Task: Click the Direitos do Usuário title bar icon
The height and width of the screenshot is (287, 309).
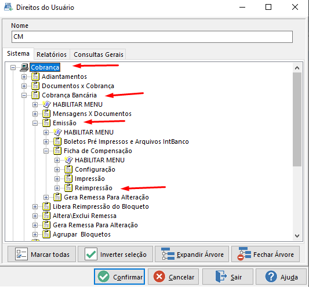Action: tap(8, 8)
